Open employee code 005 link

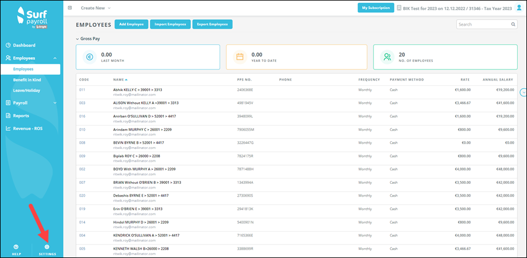pyautogui.click(x=82, y=249)
